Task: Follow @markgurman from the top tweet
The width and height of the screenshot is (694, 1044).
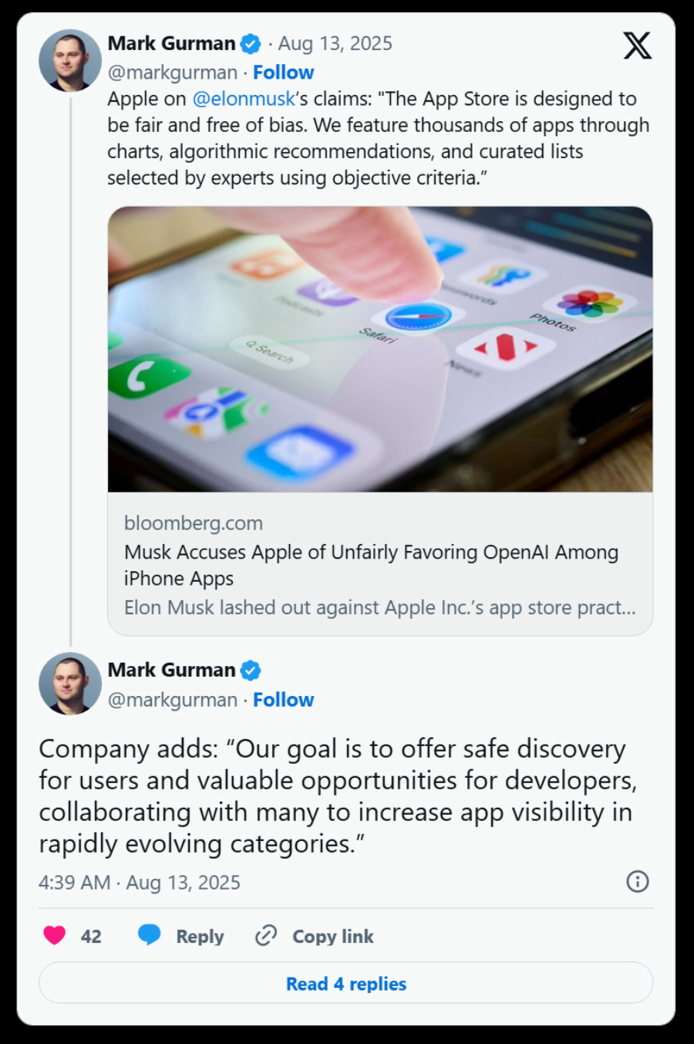Action: coord(283,72)
